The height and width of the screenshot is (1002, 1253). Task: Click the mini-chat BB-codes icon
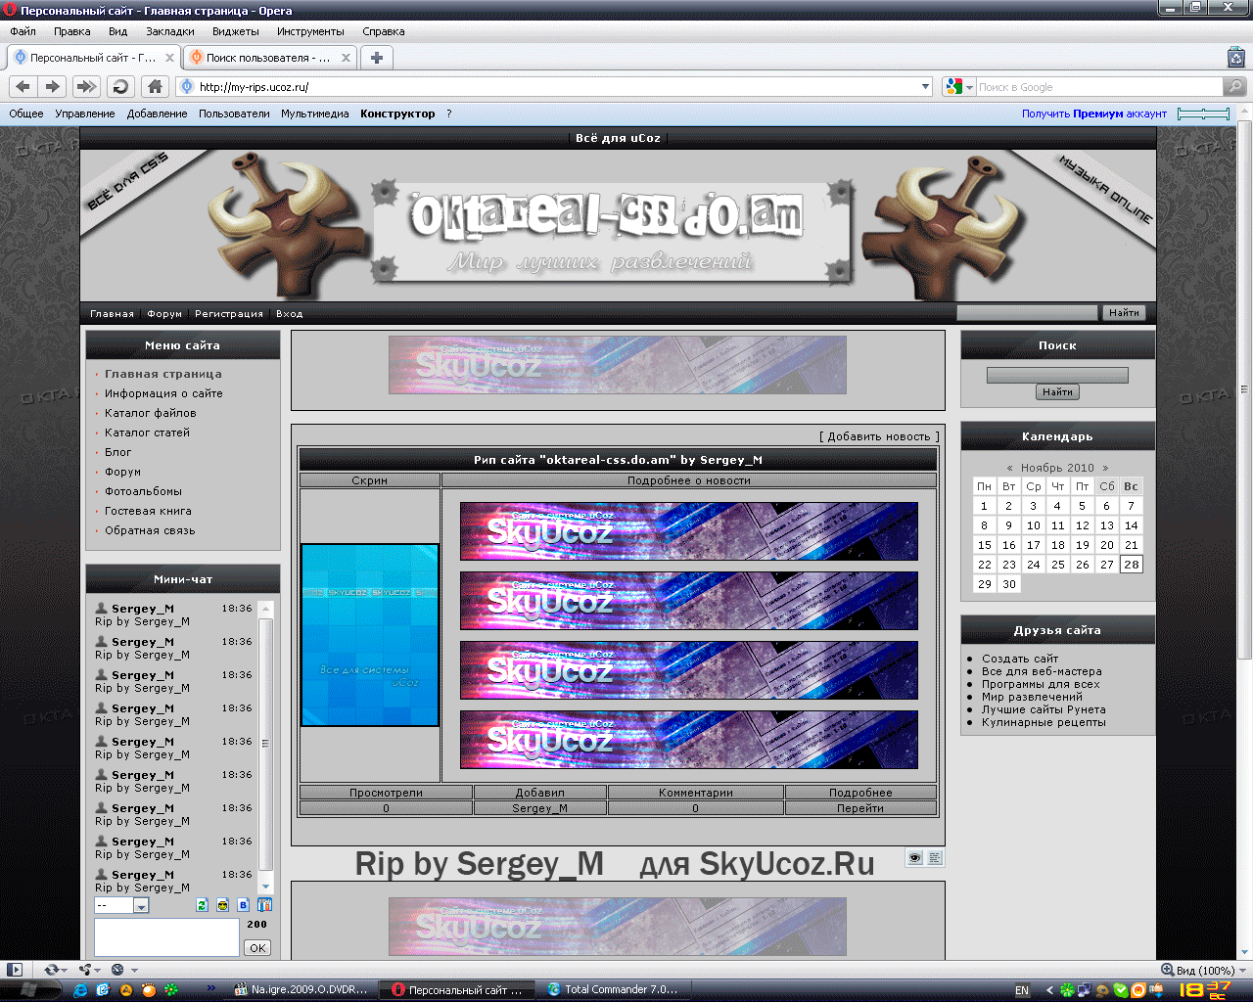[243, 905]
